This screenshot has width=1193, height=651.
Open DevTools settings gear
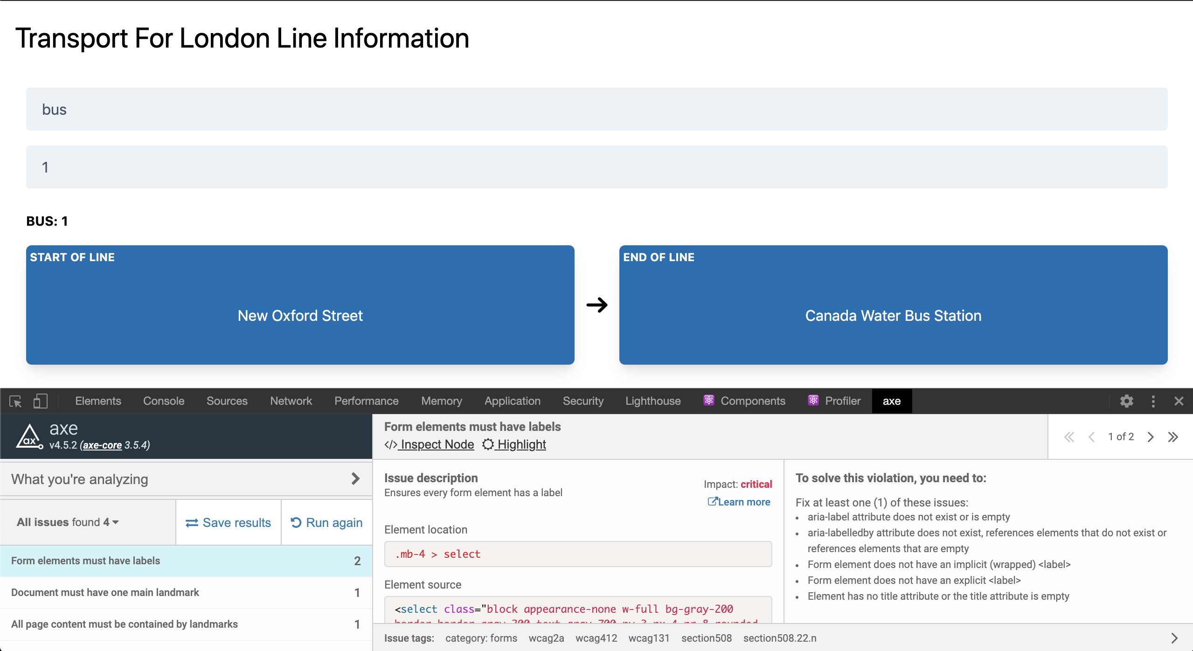tap(1127, 401)
